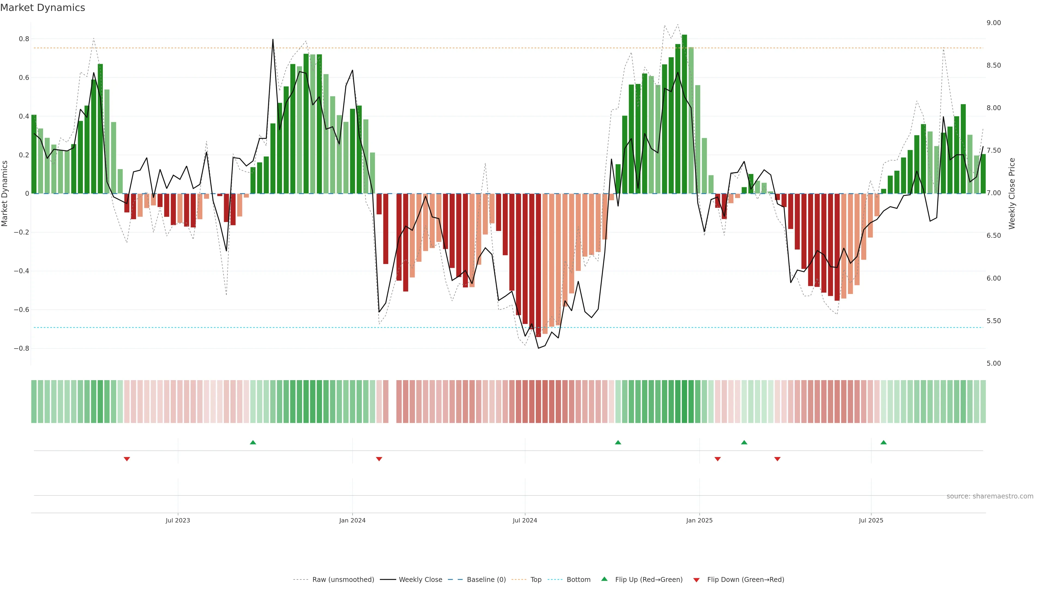This screenshot has width=1047, height=589.
Task: Click Flip Down legend red triangle icon
Action: 696,580
